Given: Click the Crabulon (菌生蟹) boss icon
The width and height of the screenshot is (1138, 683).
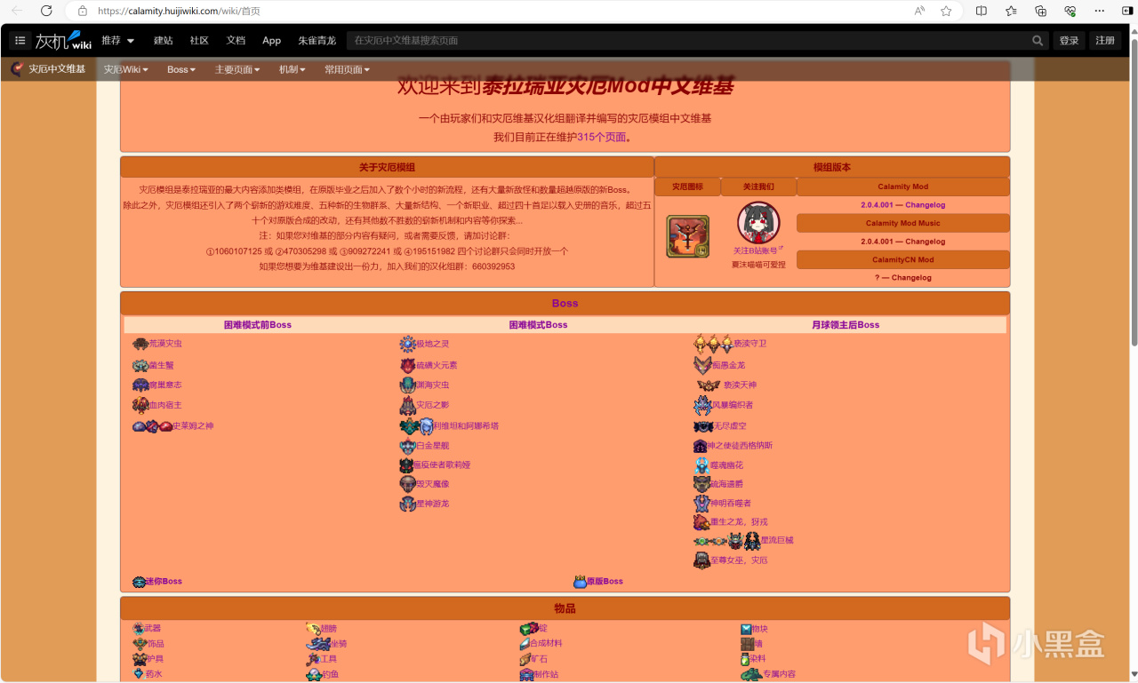Looking at the screenshot, I should [140, 365].
